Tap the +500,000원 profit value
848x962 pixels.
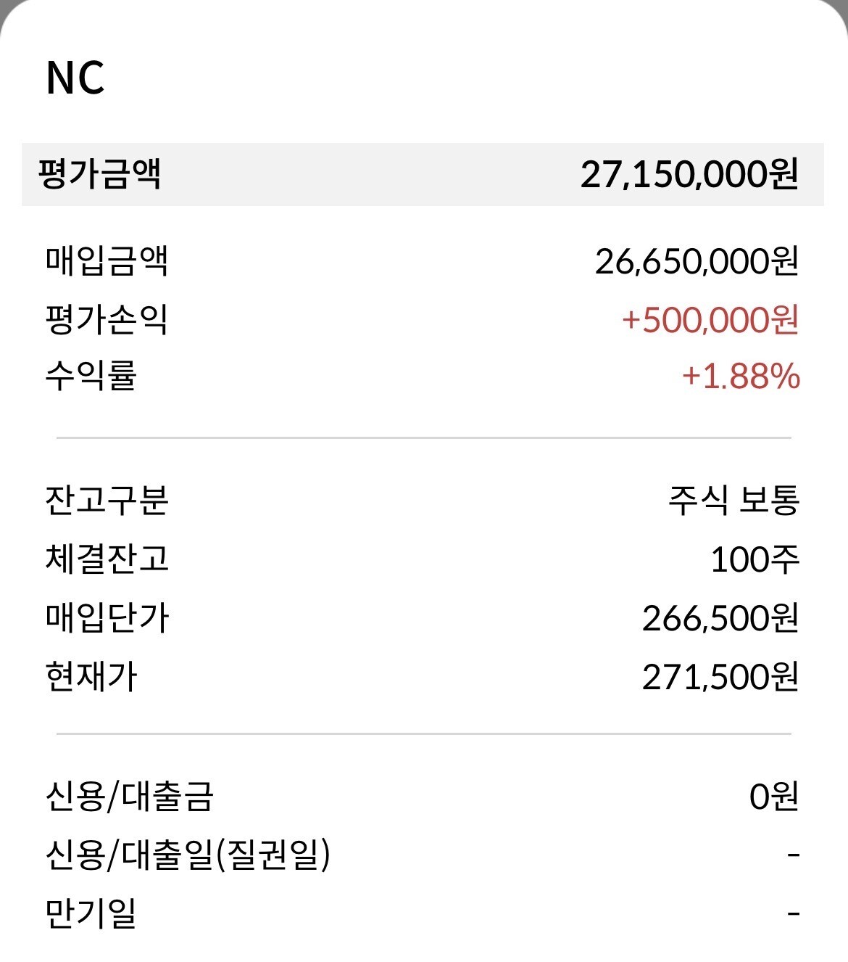click(710, 320)
